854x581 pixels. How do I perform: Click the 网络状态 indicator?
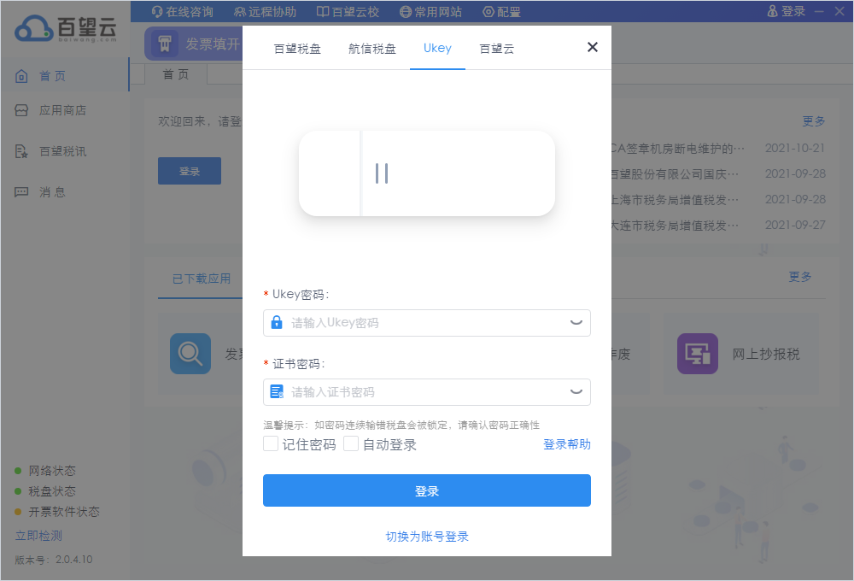[x=46, y=471]
